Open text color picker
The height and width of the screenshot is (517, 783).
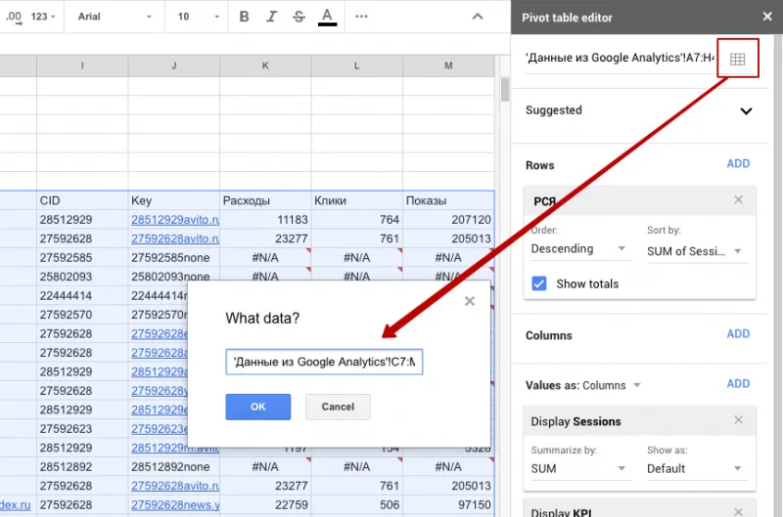pos(327,17)
